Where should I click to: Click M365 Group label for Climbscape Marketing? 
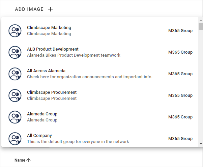[x=180, y=31]
